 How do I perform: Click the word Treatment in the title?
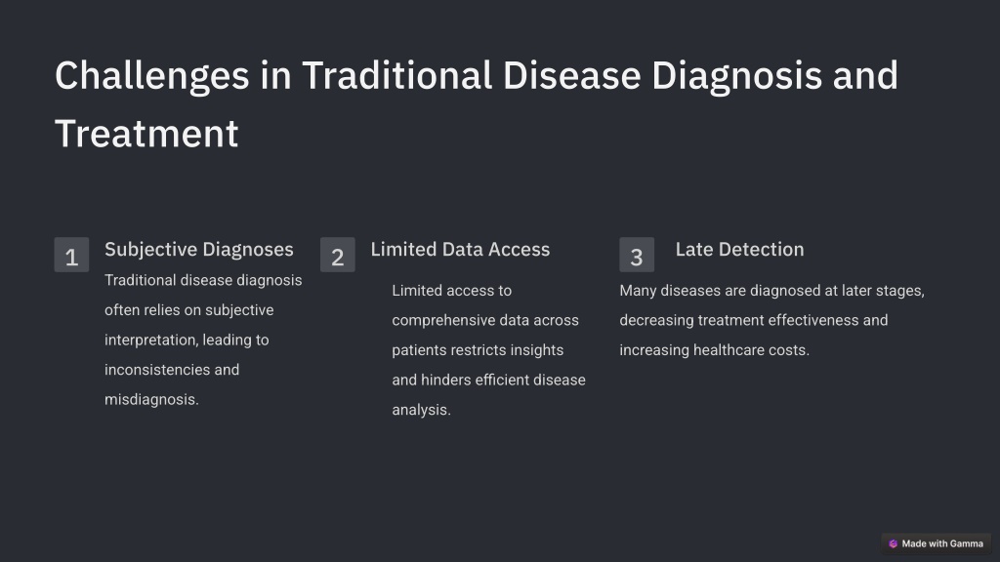[x=146, y=134]
